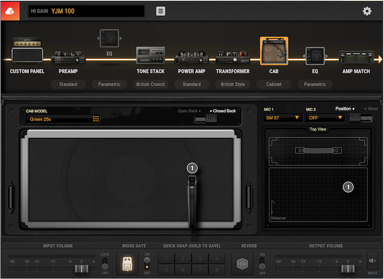Image resolution: width=384 pixels, height=279 pixels.
Task: Click the microphone in front of cabinet
Action: (x=192, y=202)
